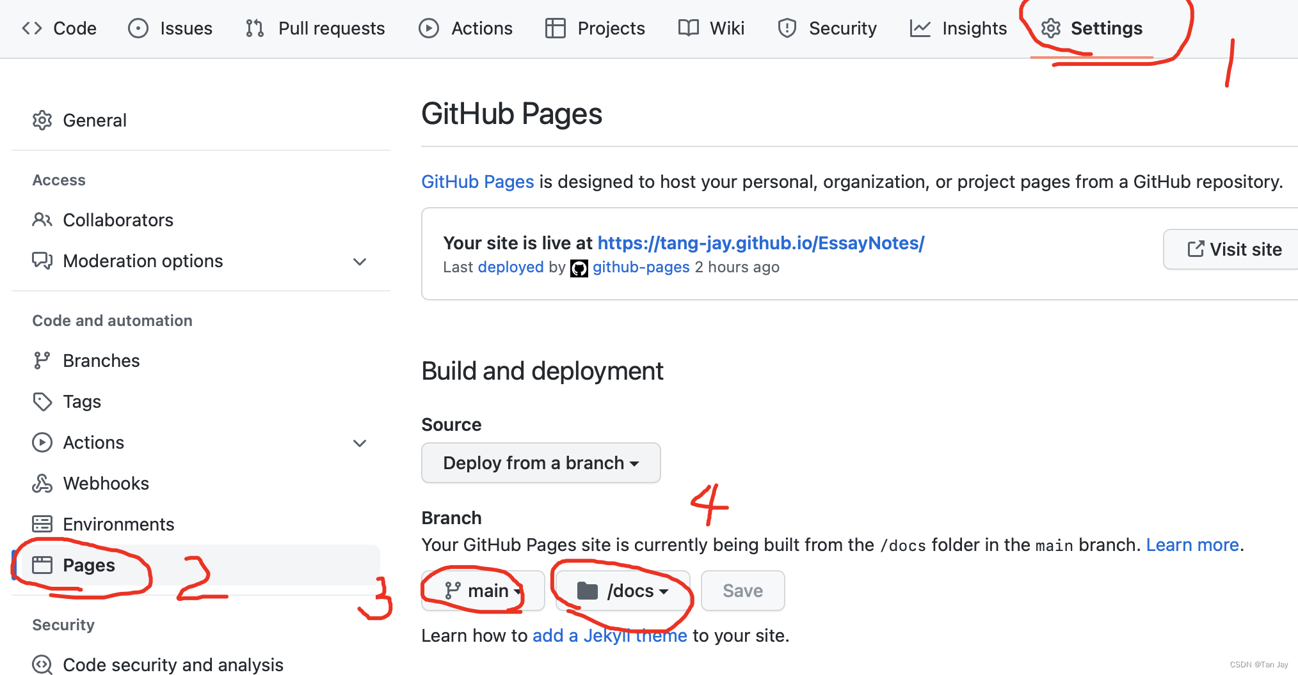
Task: Click the Projects table icon
Action: click(x=556, y=28)
